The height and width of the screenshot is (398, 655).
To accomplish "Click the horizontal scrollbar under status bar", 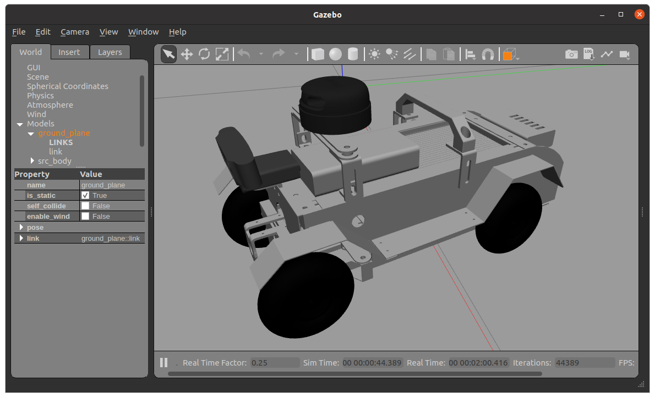I will [354, 374].
